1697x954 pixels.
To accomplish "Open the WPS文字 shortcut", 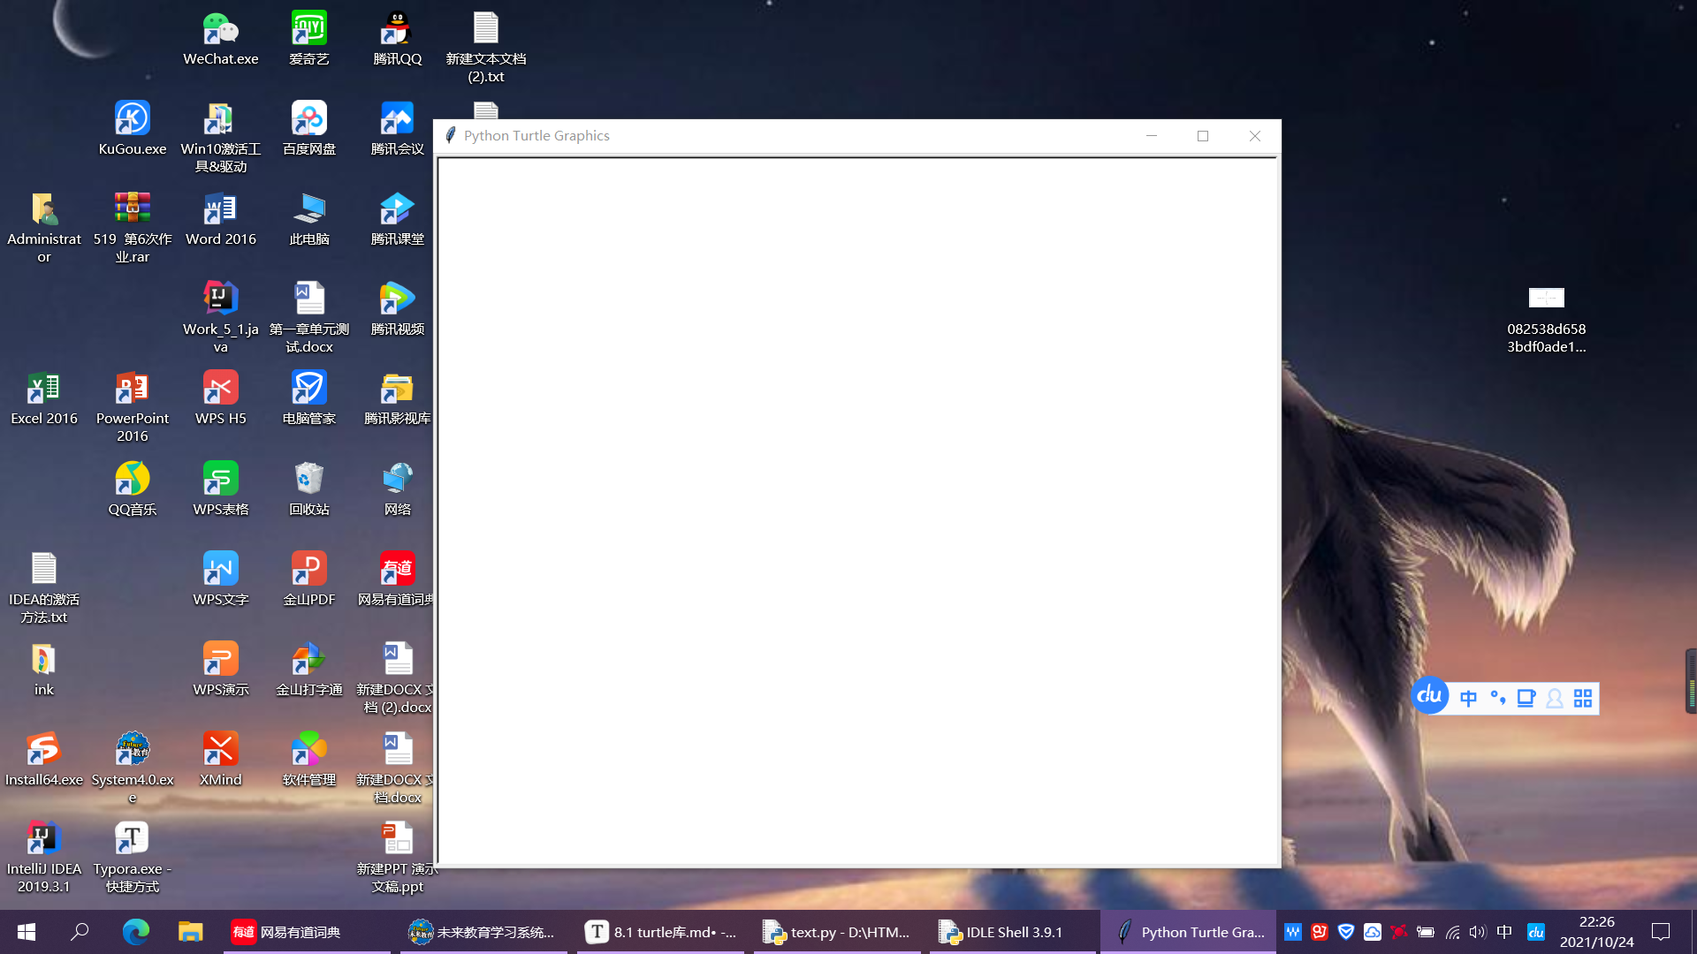I will pos(220,579).
